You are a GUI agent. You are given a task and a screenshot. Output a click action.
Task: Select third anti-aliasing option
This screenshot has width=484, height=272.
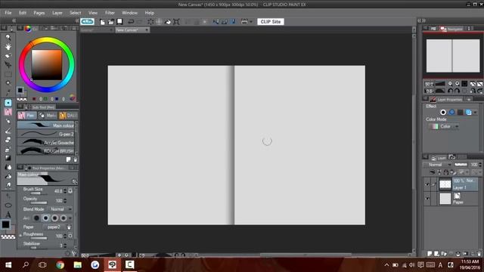click(x=54, y=218)
